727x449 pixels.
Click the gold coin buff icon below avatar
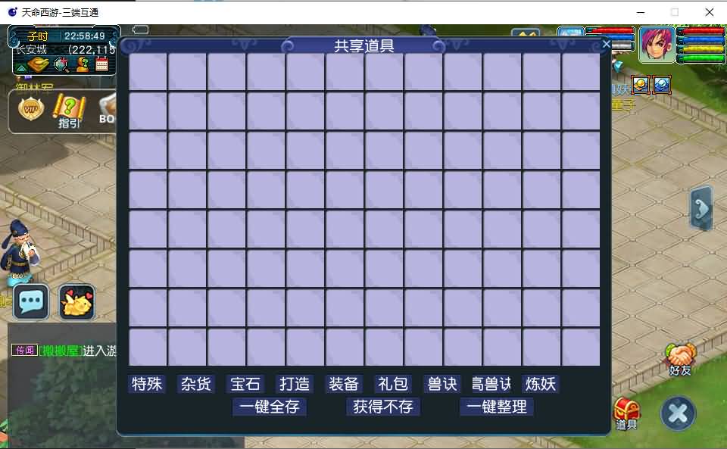[640, 84]
